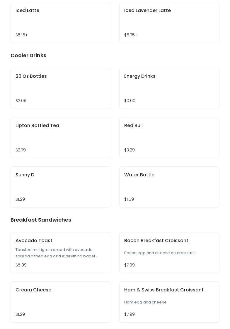The height and width of the screenshot is (329, 230).
Task: Click the Breakfast Sandwiches section heading
Action: 41,220
